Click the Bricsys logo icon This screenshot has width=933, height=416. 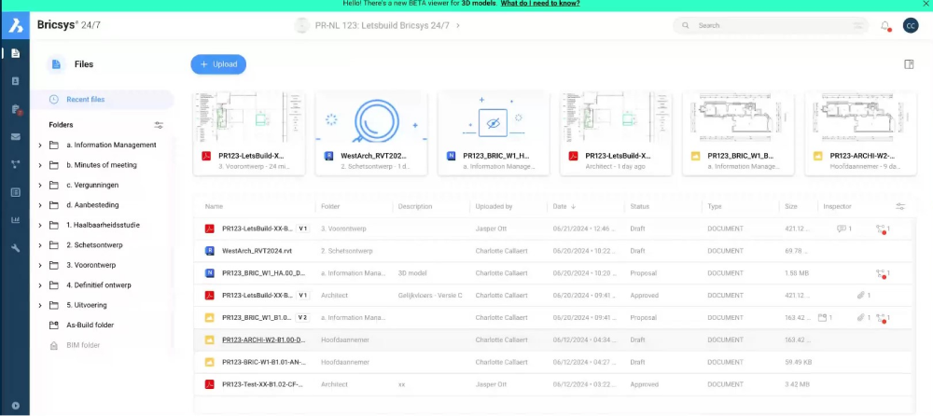(x=16, y=25)
